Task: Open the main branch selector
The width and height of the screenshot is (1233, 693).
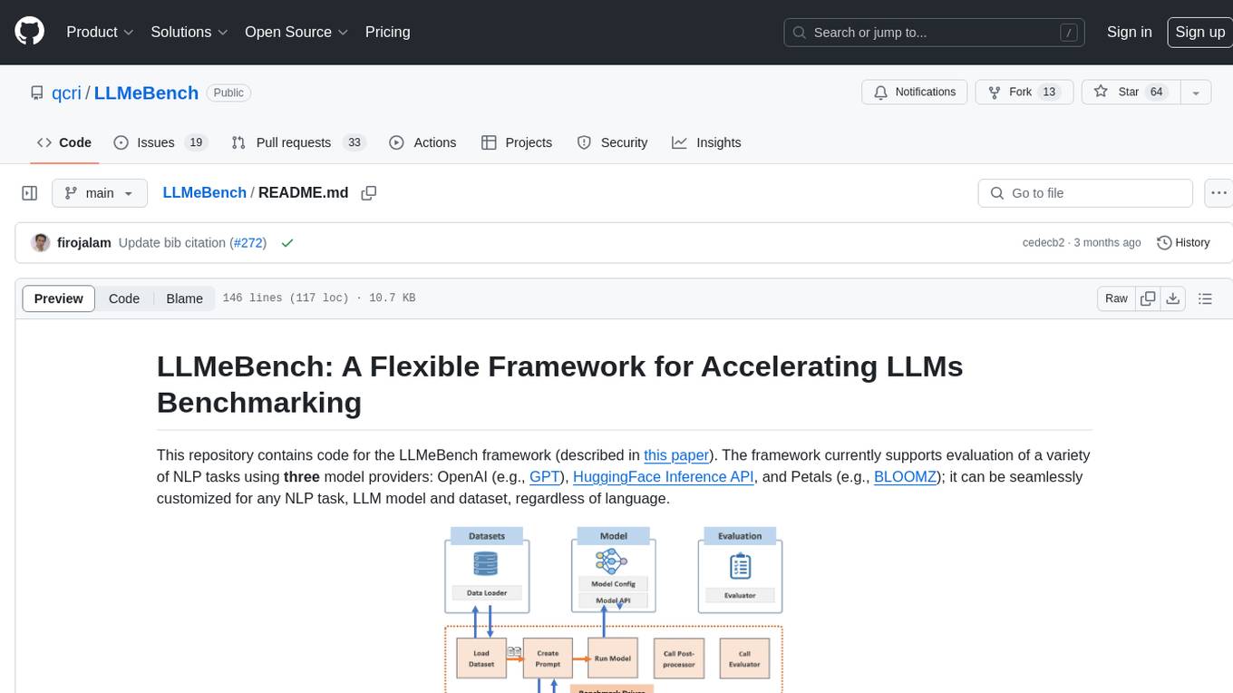Action: pos(99,193)
